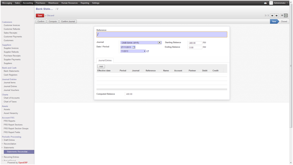Image resolution: width=293 pixels, height=165 pixels.
Task: Sort by Effective date column header
Action: 104,71
